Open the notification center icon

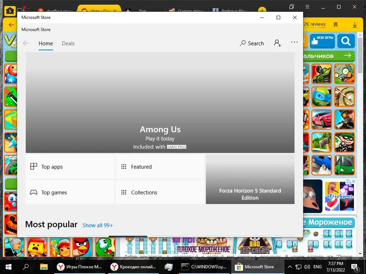point(355,267)
